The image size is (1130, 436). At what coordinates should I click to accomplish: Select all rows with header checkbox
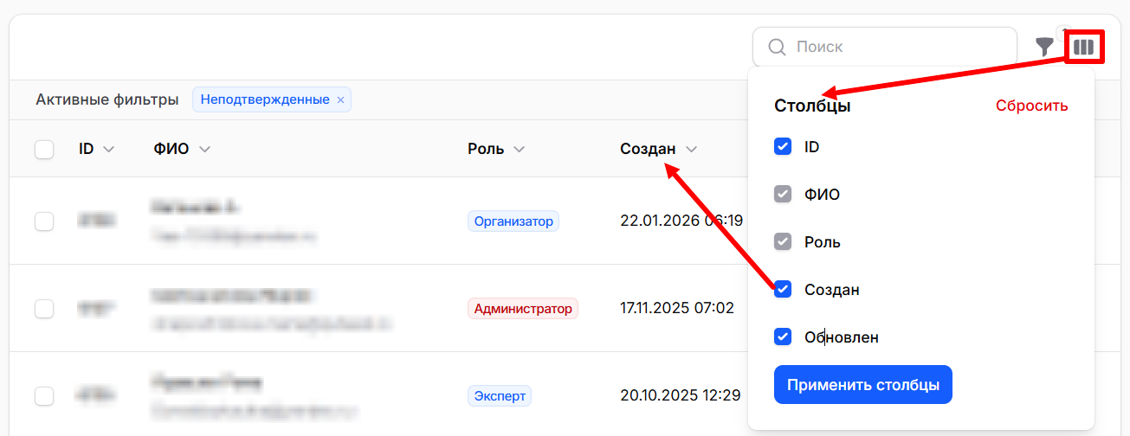click(x=44, y=150)
